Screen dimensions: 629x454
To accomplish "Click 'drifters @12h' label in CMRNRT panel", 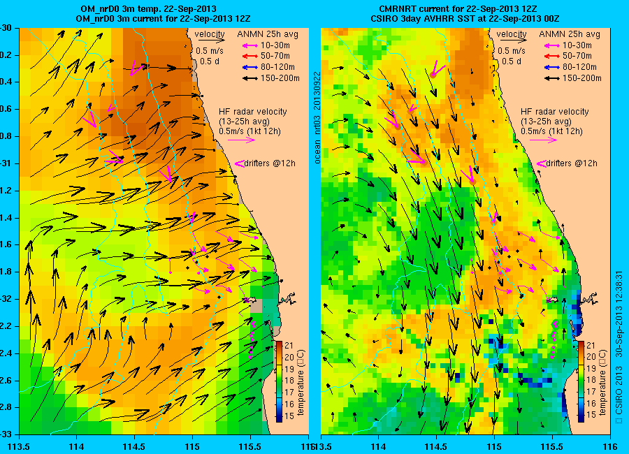I will point(572,163).
